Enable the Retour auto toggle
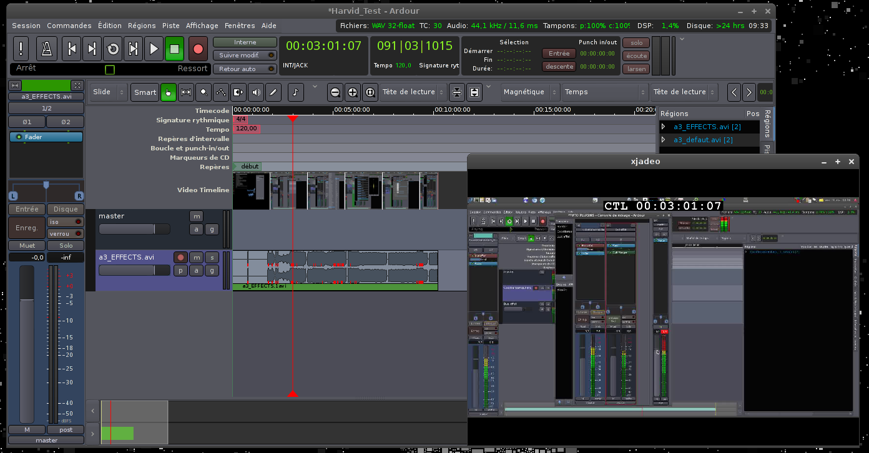The image size is (869, 453). (245, 69)
